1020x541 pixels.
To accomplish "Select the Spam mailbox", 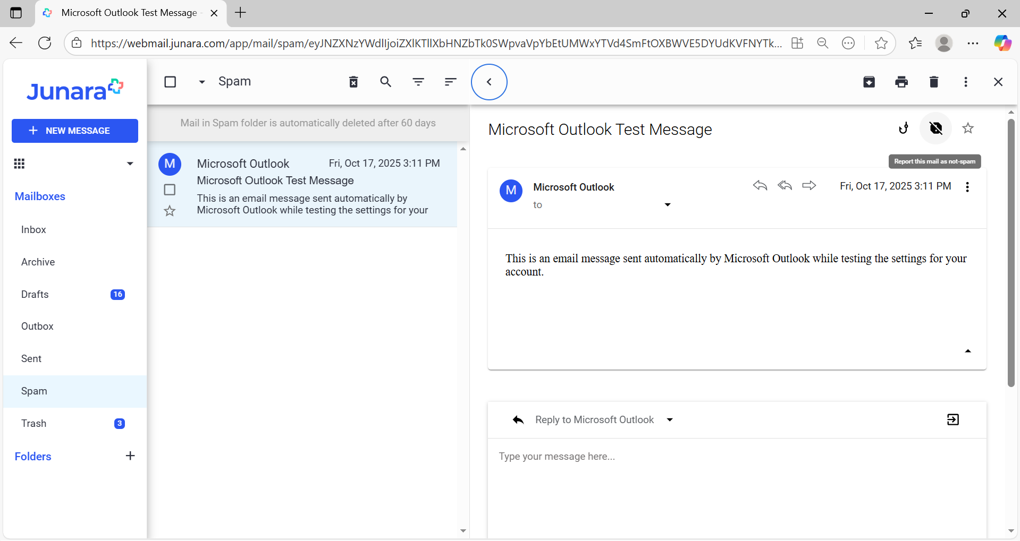I will point(75,391).
